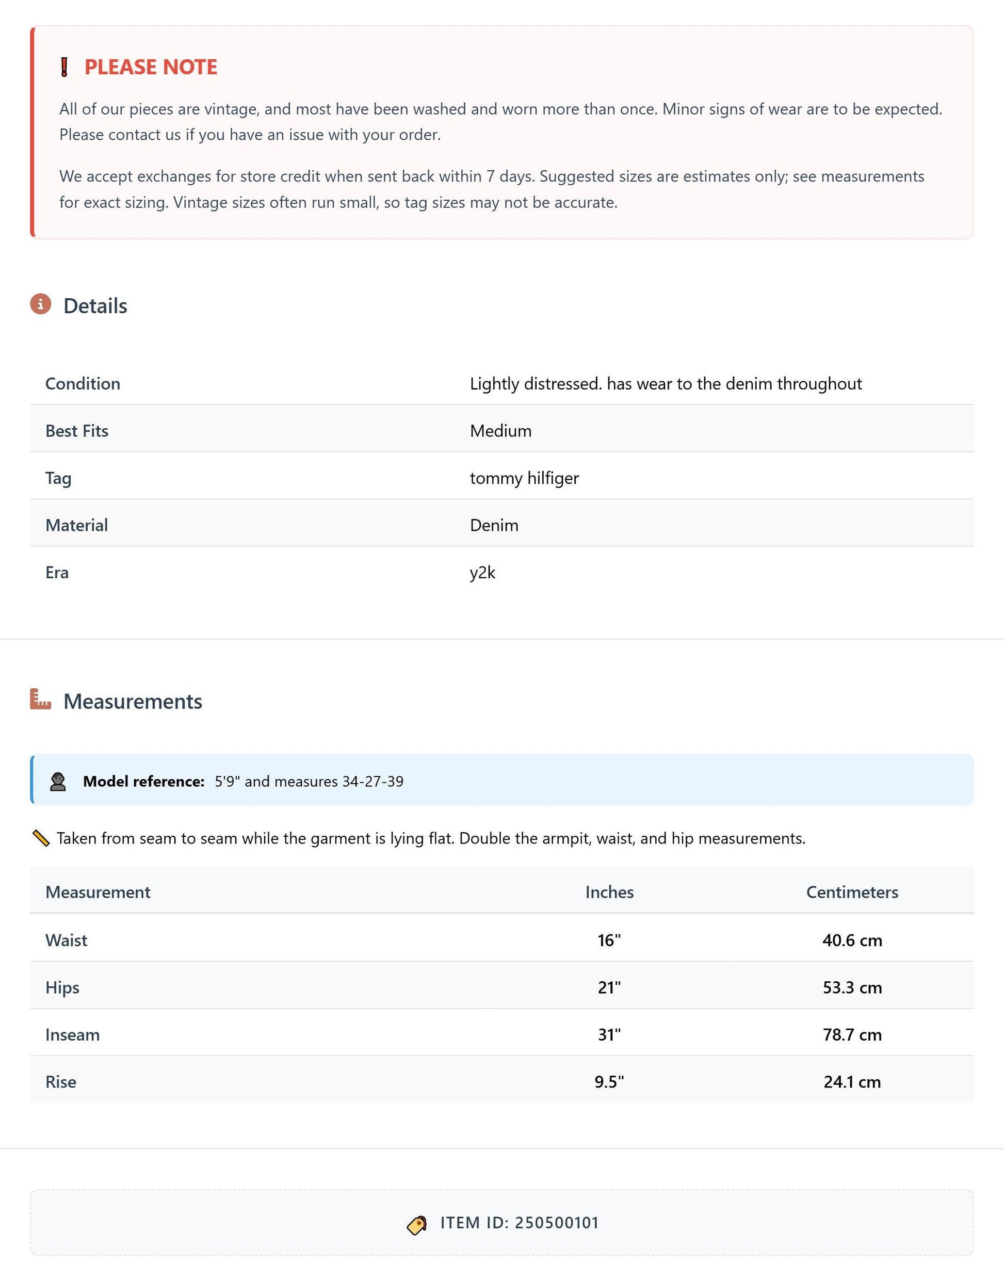Click the Rise 9.5" value

point(610,1082)
